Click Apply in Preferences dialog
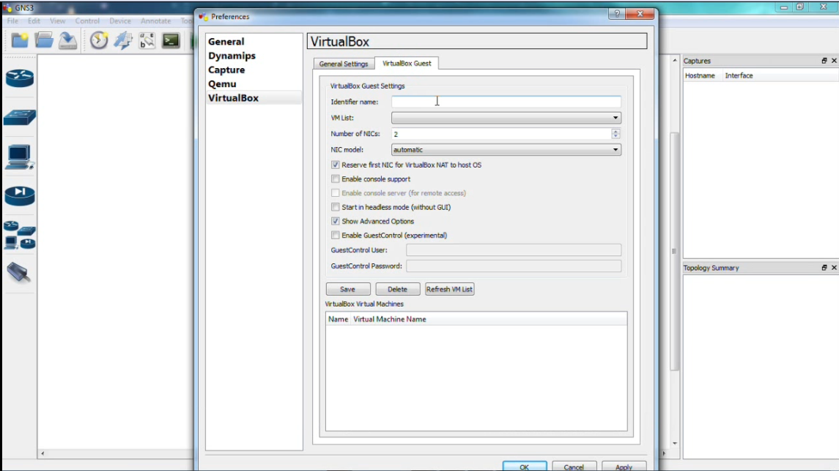 click(x=624, y=466)
